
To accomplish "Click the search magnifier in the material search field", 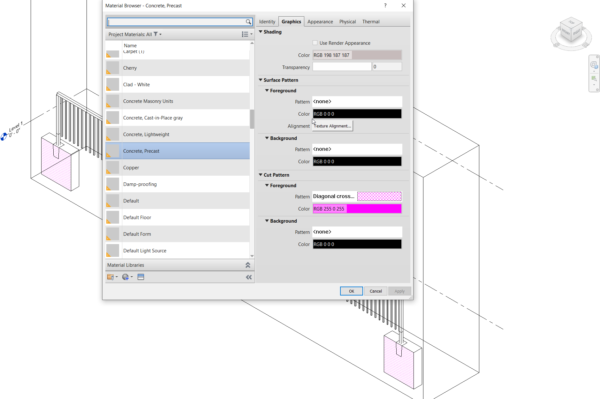I will click(x=249, y=22).
